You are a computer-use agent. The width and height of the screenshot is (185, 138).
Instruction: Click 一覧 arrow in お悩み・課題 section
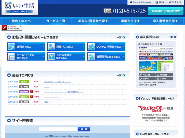[121, 37]
